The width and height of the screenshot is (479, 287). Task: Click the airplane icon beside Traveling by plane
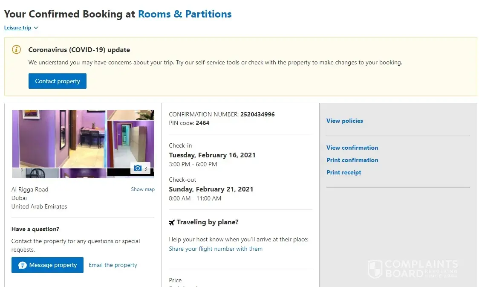[172, 222]
